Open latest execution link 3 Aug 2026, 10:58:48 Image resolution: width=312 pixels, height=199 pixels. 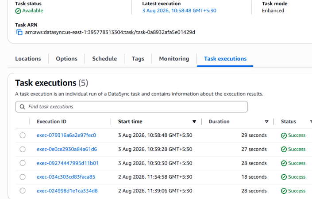click(x=179, y=11)
